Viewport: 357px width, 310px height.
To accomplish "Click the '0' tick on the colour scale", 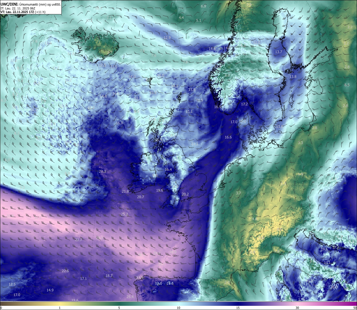I will pos(1,308).
